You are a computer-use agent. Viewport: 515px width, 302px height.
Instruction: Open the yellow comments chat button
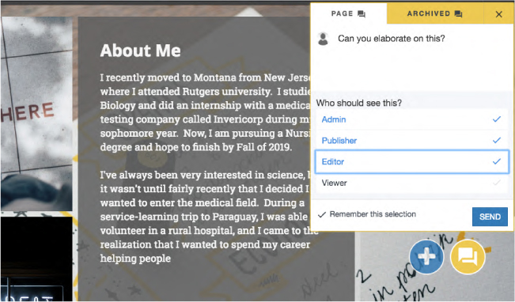coord(468,256)
